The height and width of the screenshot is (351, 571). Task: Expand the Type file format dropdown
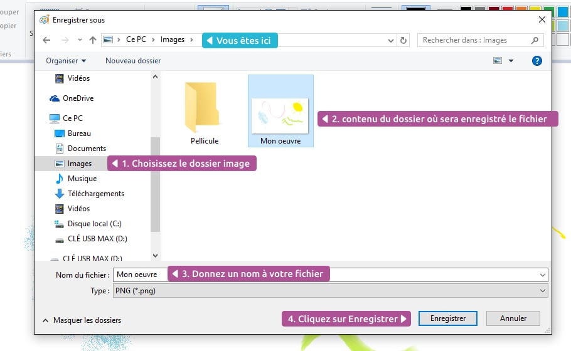coord(542,291)
